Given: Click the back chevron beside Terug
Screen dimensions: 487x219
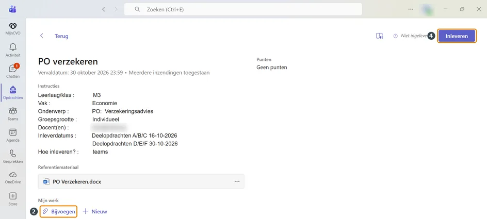Looking at the screenshot, I should click(x=42, y=36).
